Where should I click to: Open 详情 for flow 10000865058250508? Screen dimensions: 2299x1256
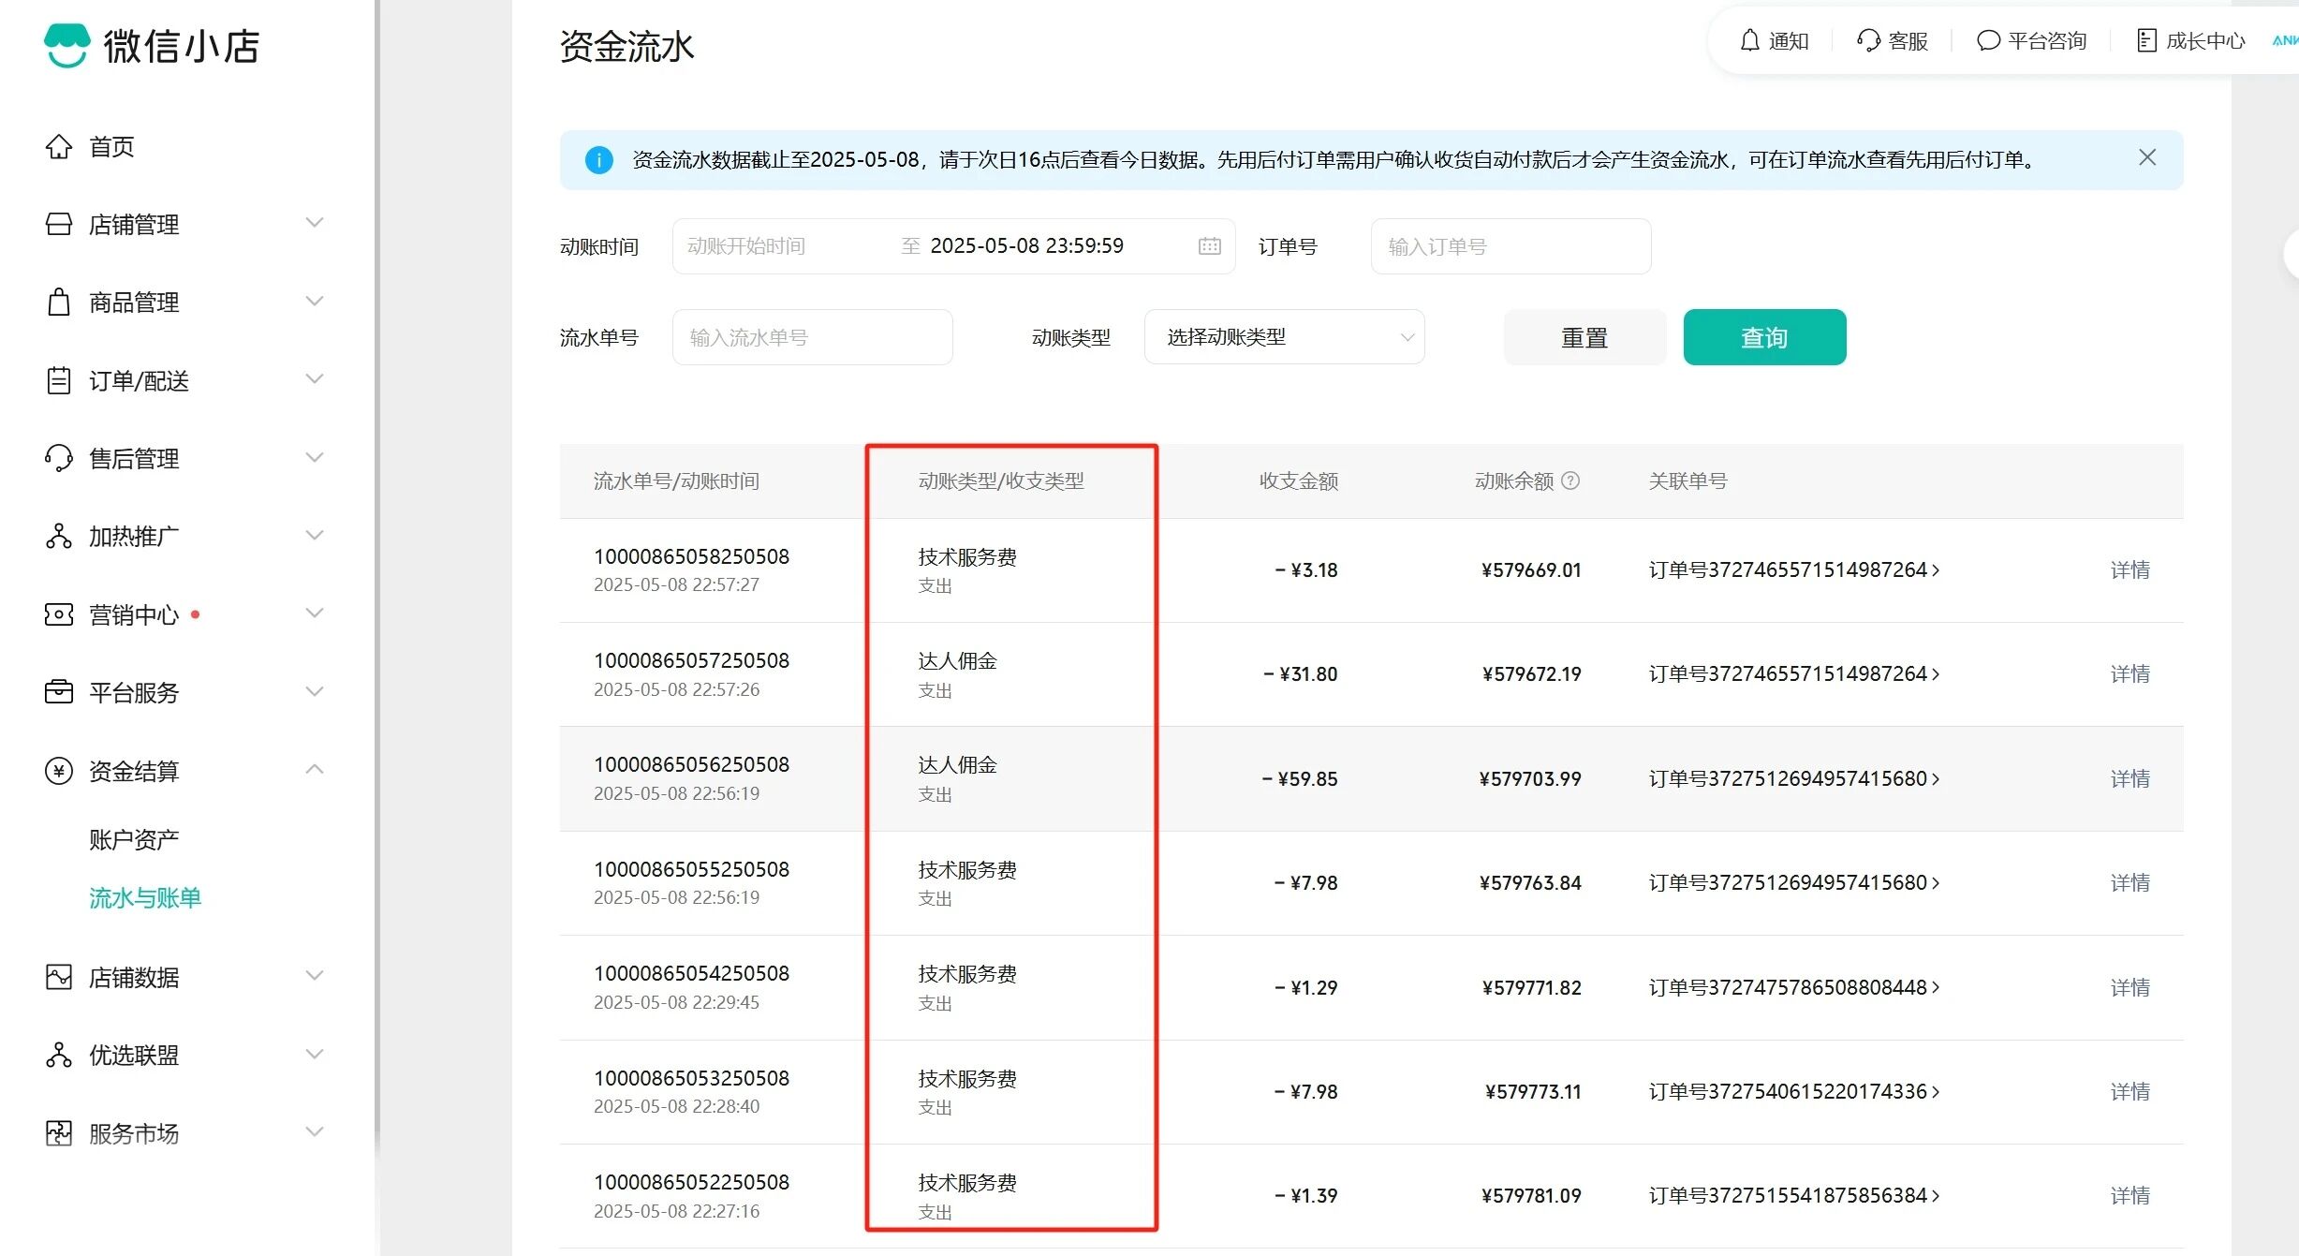tap(2130, 570)
